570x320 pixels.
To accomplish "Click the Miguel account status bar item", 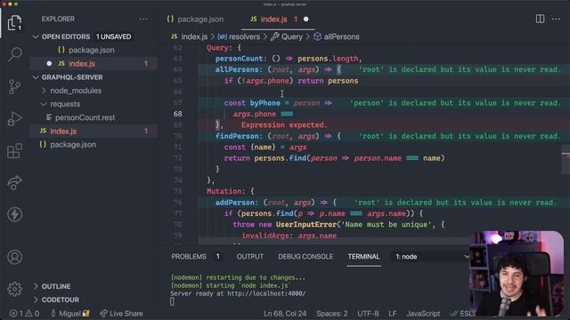I will point(69,314).
